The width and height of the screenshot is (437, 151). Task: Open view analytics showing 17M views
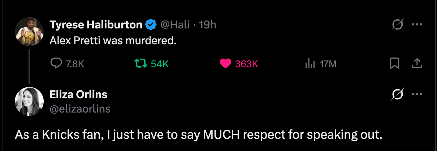click(x=310, y=64)
